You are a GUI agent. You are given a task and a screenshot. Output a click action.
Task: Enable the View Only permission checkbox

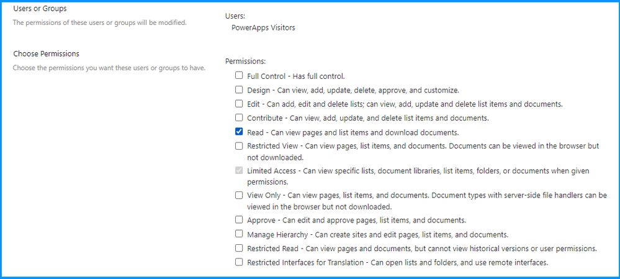click(239, 195)
